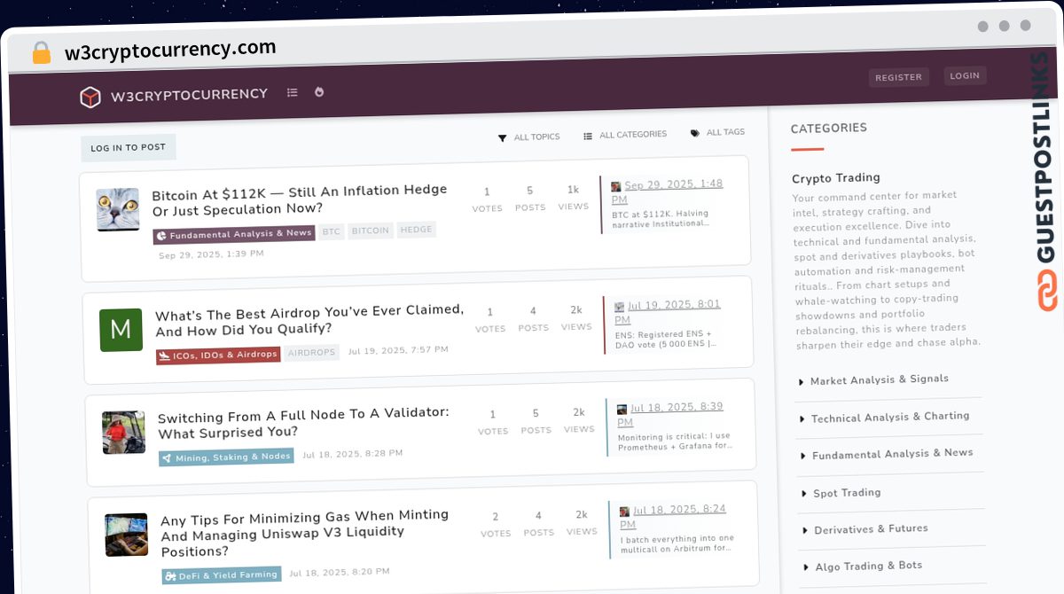Click the Jul 19, 2025, 7:57 PM timestamp

[x=398, y=350]
